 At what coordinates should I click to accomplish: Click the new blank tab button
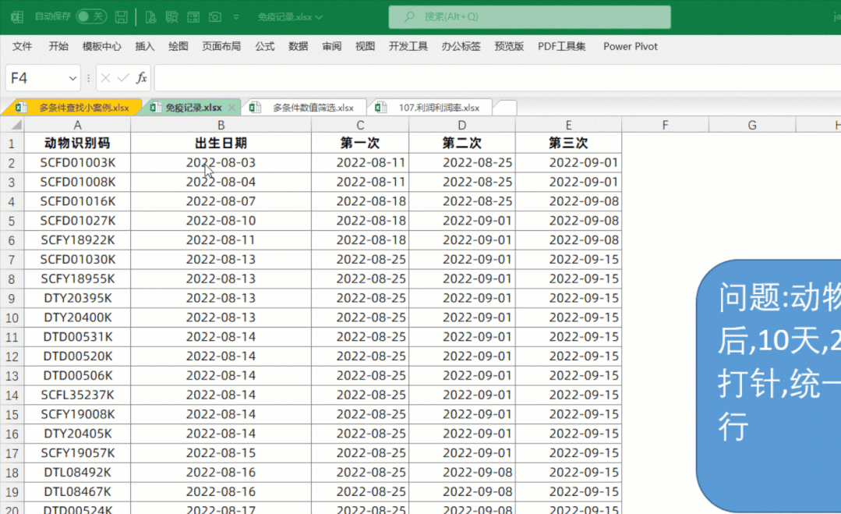(x=505, y=108)
